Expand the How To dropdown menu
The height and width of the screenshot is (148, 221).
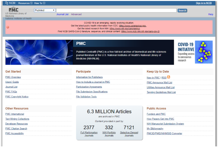[x=40, y=3]
